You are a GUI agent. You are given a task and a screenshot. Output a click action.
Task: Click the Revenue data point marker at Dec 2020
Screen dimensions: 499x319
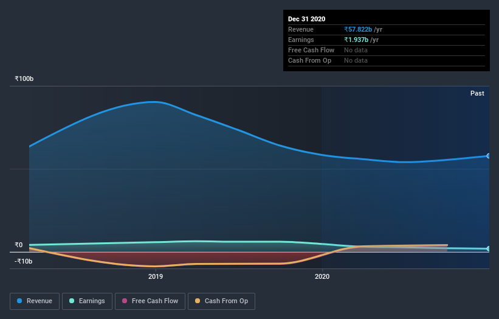488,156
